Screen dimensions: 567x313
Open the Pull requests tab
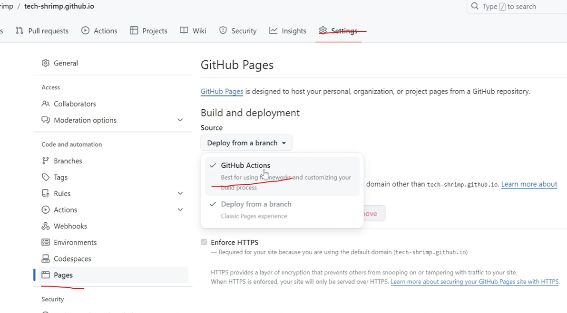(42, 31)
